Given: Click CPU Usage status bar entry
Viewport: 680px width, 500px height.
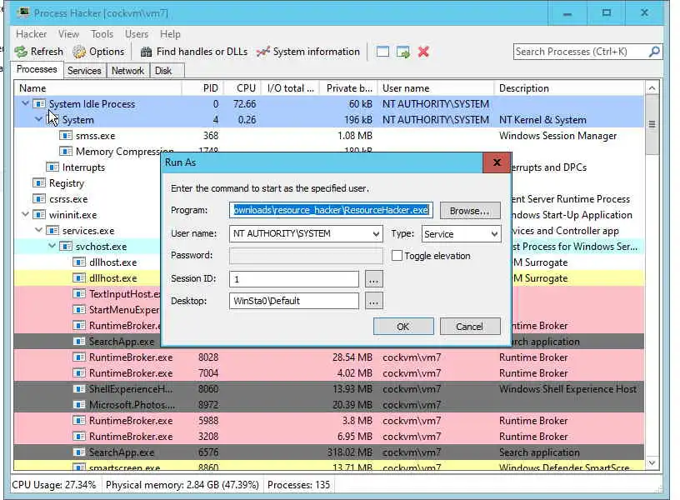Looking at the screenshot, I should tap(54, 485).
